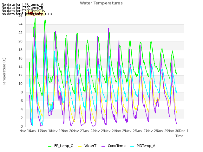Image resolution: width=203 pixels, height=152 pixels.
Task: Click the cyan MDTemp_A legend swatch
Action: (132, 146)
